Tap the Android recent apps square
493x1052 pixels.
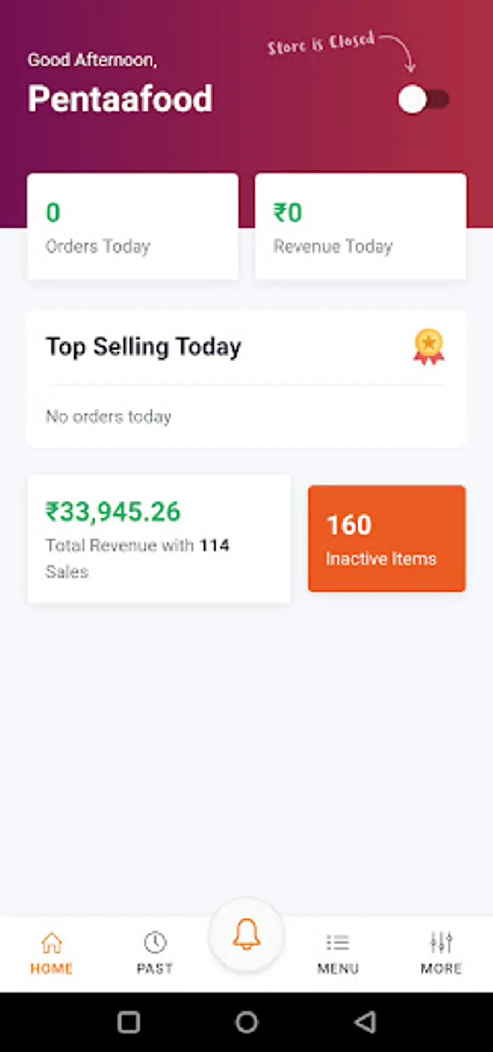click(129, 1022)
